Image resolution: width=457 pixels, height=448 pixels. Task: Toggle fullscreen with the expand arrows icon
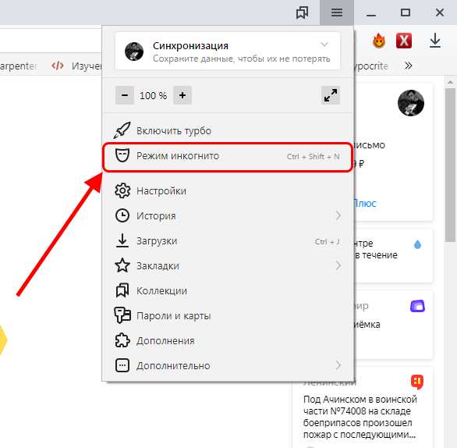[331, 95]
